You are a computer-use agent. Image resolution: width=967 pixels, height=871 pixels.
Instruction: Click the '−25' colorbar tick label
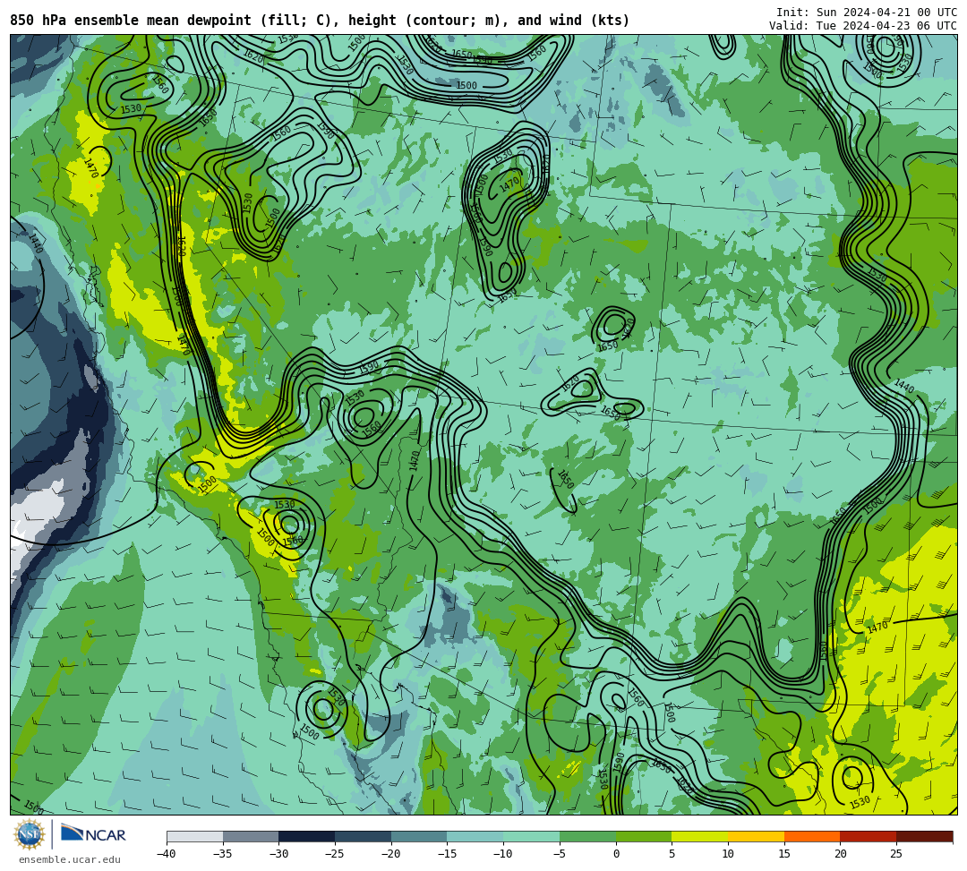(334, 854)
